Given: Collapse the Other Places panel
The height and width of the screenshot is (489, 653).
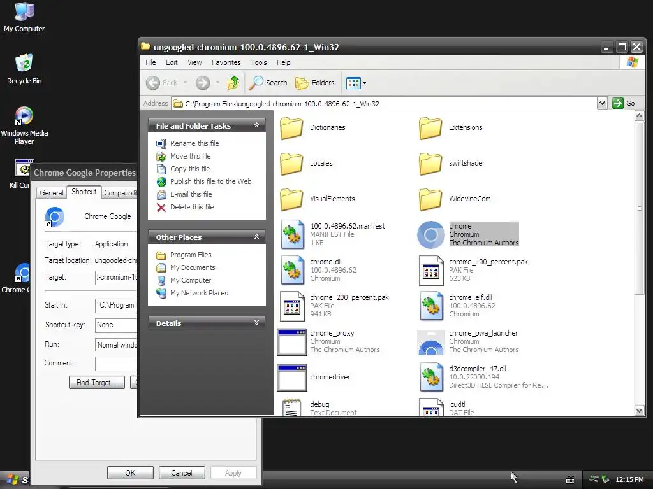Looking at the screenshot, I should [256, 237].
